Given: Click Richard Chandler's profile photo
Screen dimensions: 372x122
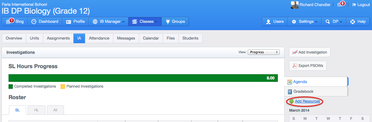Looking at the screenshot, I should coord(295,5).
